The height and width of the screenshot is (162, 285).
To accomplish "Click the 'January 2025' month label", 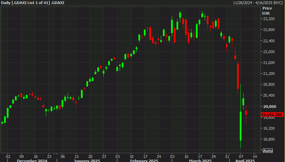I will [87, 161].
